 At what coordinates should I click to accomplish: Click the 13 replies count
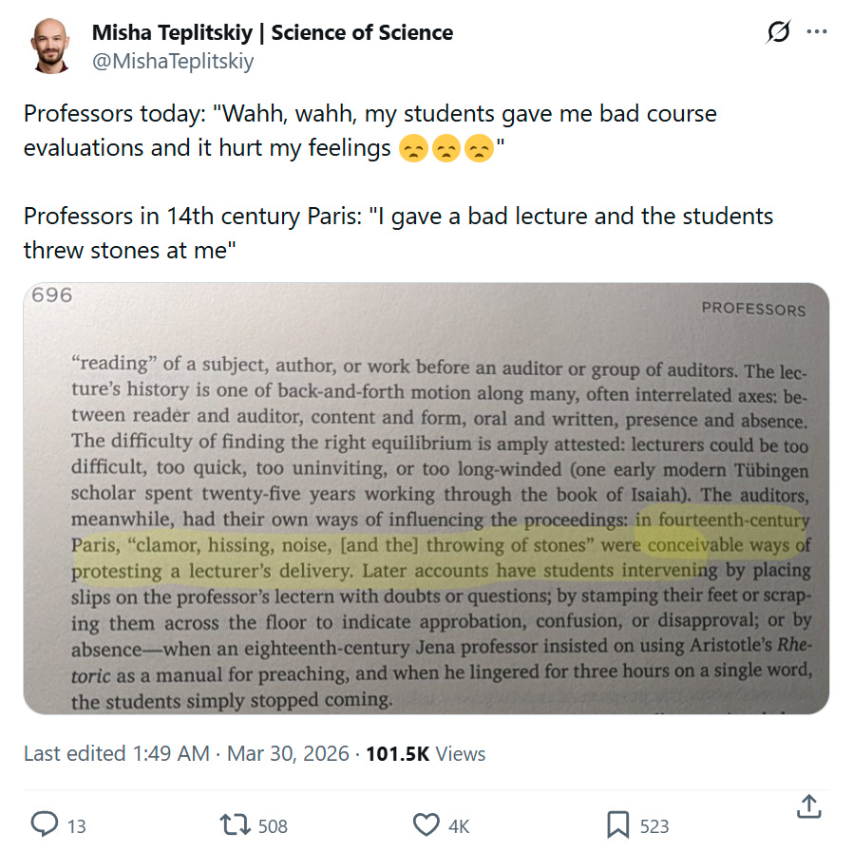point(76,826)
